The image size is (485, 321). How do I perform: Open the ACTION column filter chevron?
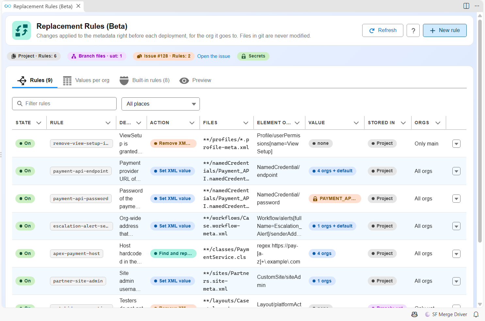[x=192, y=123]
